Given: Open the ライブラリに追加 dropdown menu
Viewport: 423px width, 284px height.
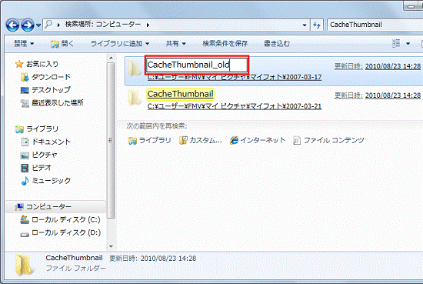Looking at the screenshot, I should point(120,43).
